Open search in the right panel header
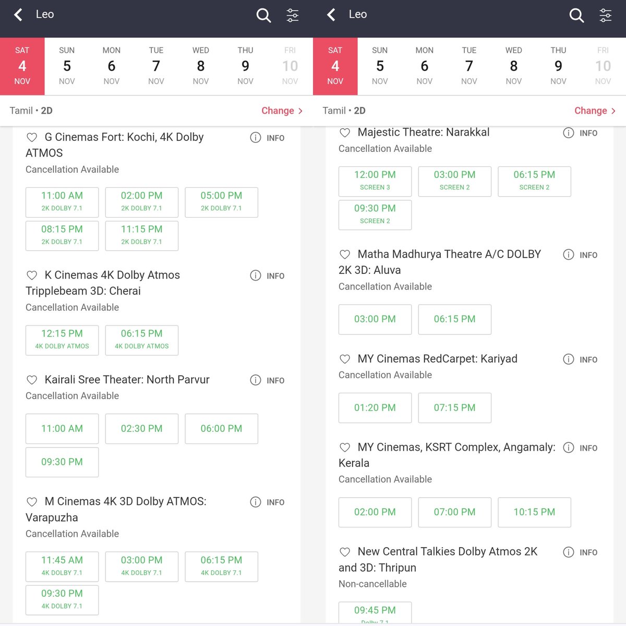626x626 pixels. click(576, 15)
